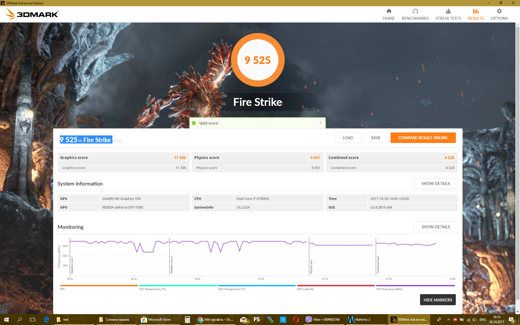Click the Results orange bars icon

(x=476, y=11)
